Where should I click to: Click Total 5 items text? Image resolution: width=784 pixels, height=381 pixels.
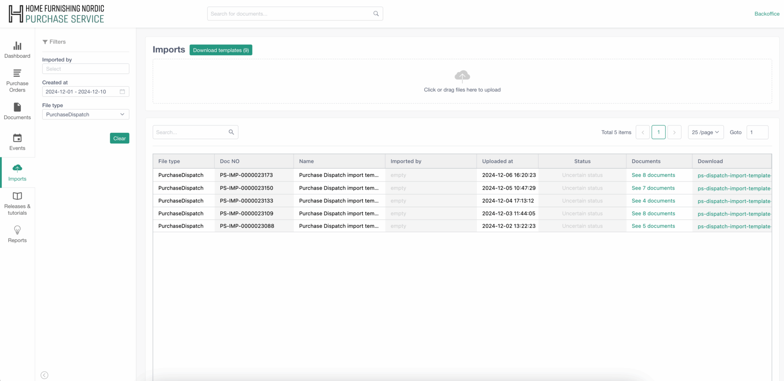coord(616,132)
